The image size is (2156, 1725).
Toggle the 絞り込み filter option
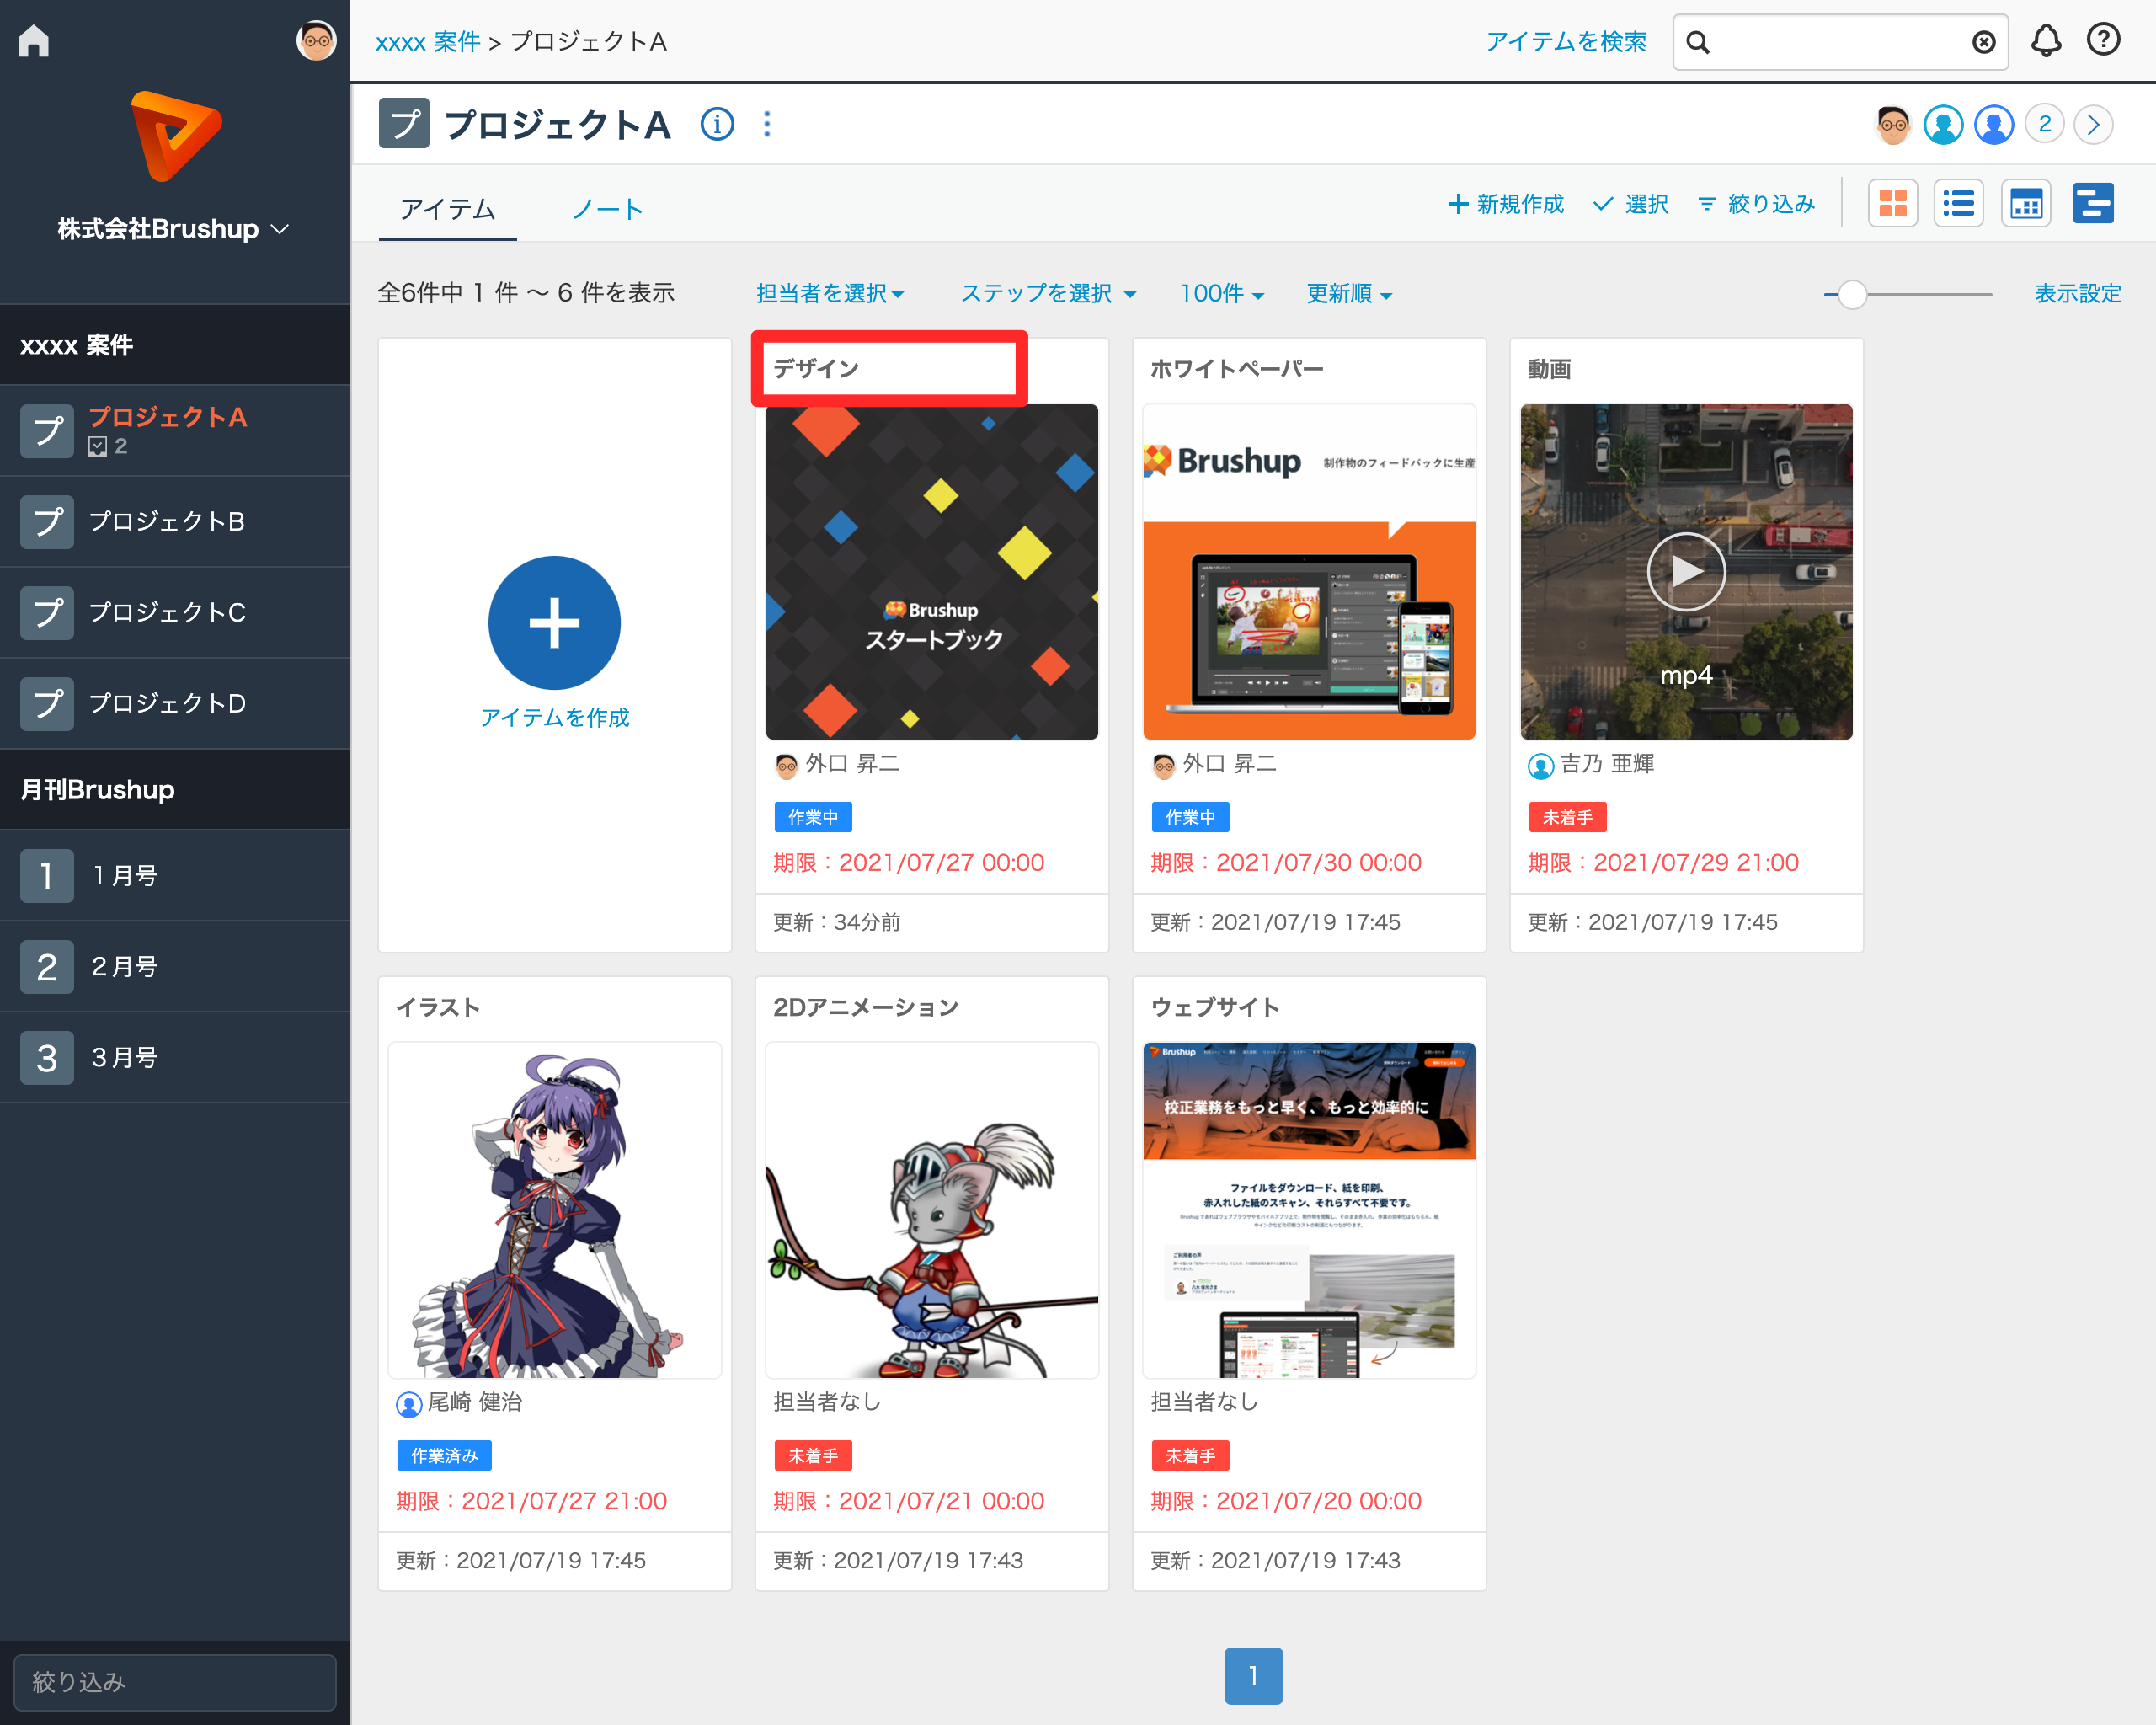click(x=1756, y=204)
